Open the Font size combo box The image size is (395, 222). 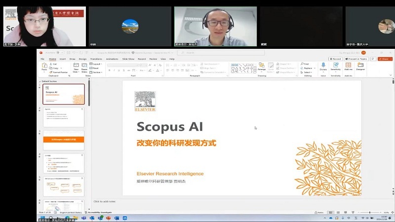pos(144,65)
